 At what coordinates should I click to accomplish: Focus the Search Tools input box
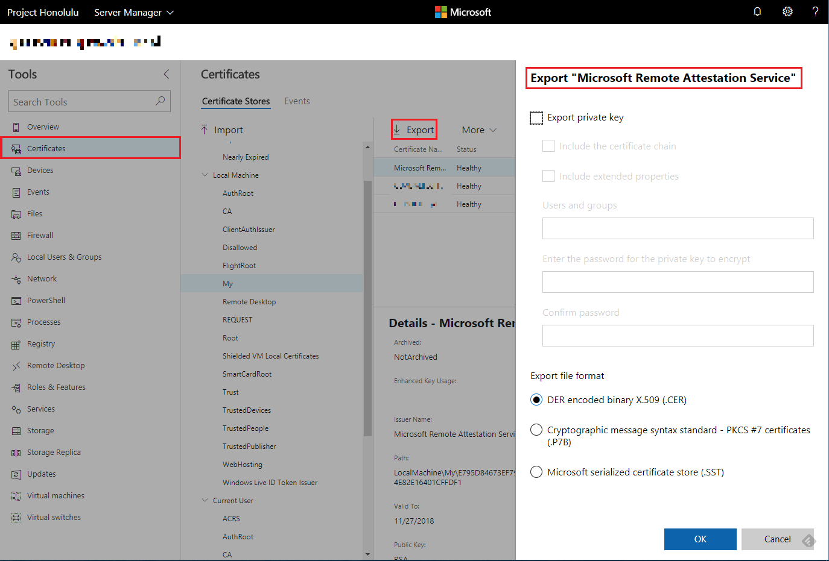point(89,101)
